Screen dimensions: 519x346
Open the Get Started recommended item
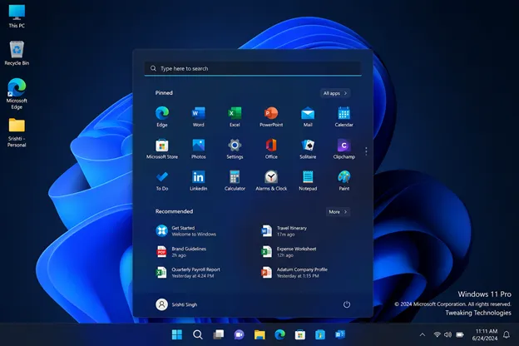(x=185, y=230)
